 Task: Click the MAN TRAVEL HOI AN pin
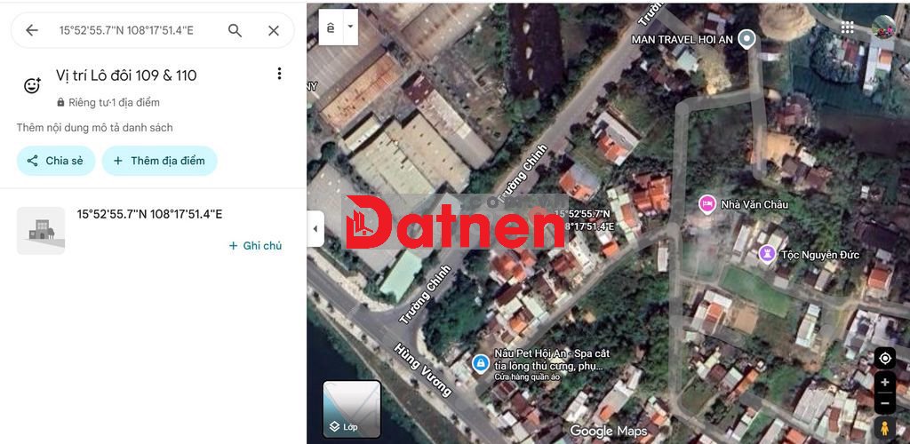747,38
